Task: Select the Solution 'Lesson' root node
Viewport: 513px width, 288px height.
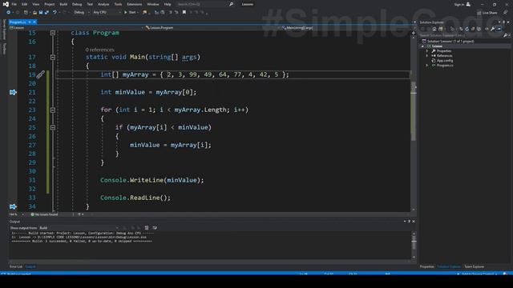Action: [x=447, y=41]
